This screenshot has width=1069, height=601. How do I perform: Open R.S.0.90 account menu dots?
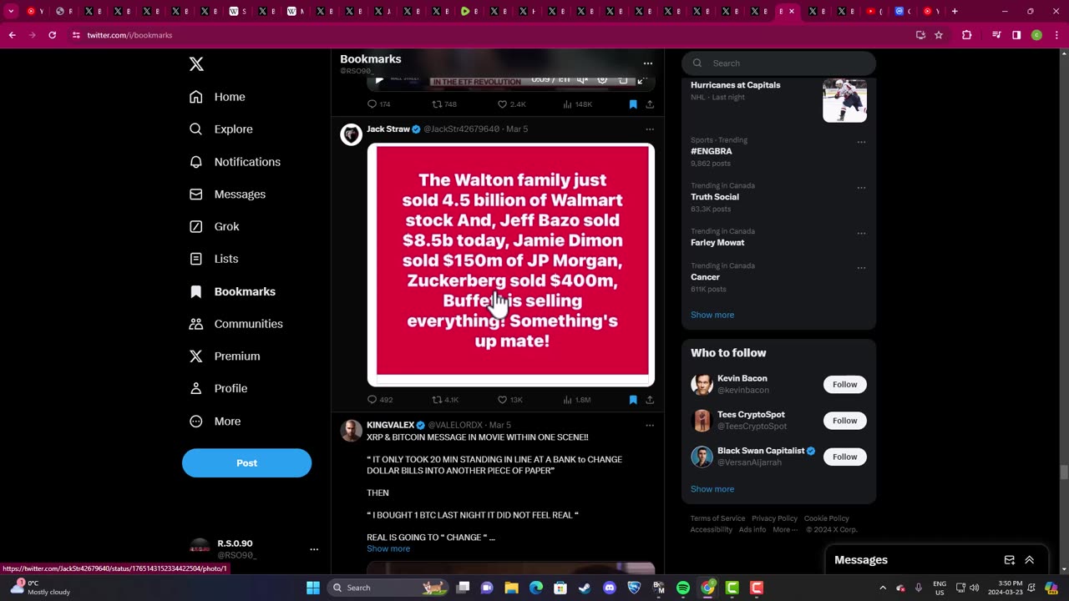click(x=314, y=549)
